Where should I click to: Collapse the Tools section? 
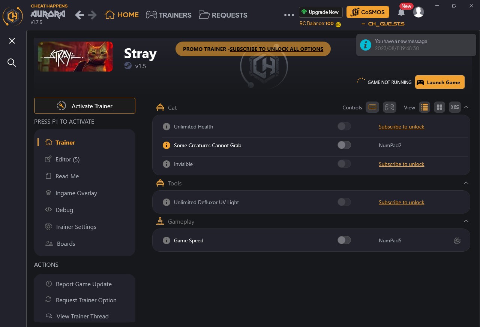click(x=466, y=183)
